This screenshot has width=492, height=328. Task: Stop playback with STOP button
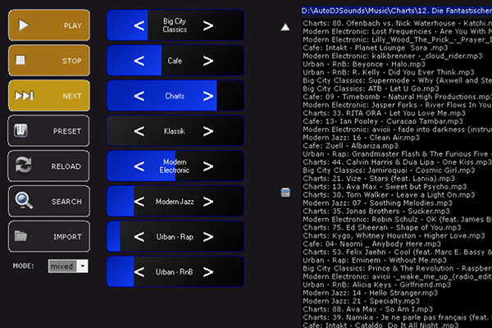point(49,60)
